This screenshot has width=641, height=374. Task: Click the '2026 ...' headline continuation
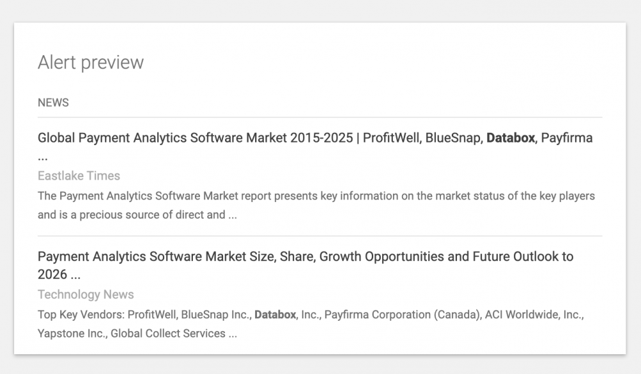point(59,275)
